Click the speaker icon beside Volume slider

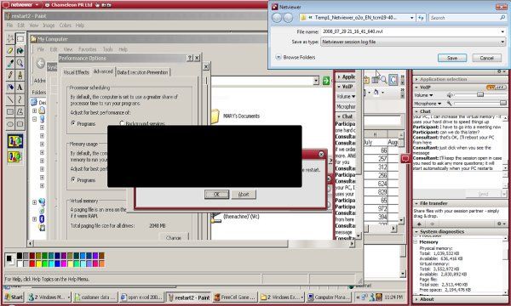(x=450, y=95)
